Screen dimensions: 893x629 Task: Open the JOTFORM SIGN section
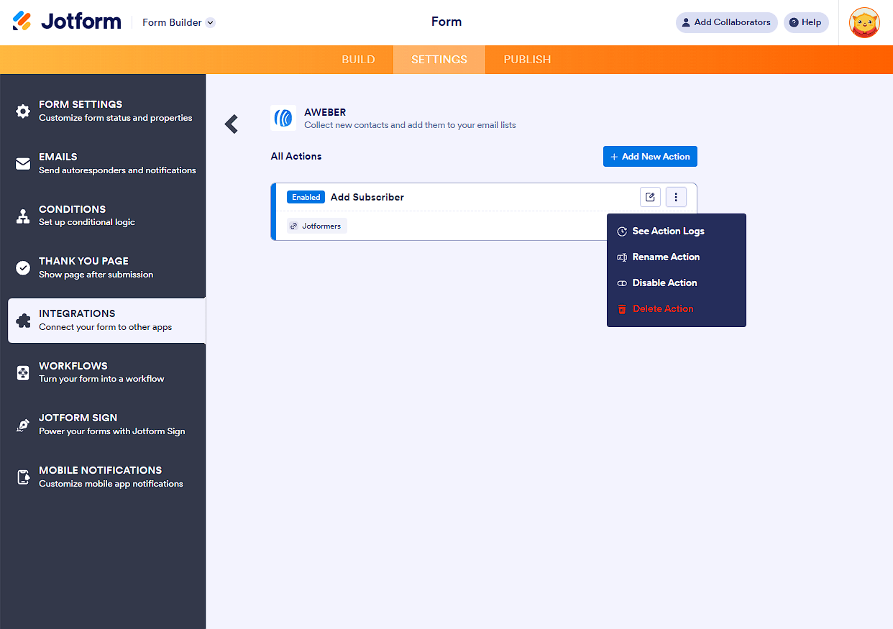103,424
